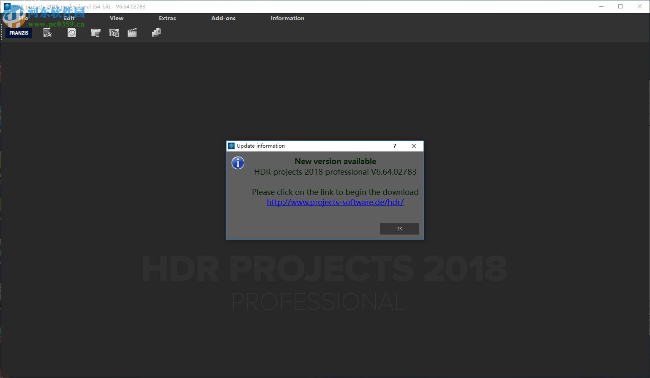Open the View menu

tap(116, 18)
